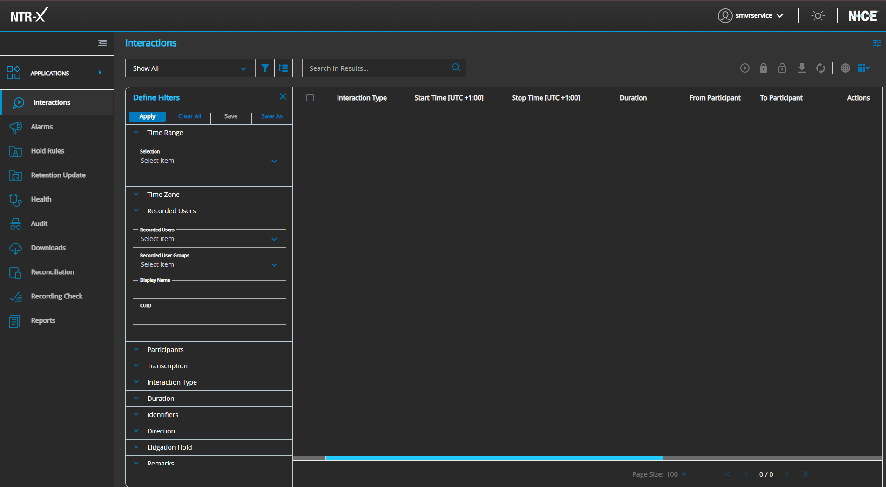Go to the first results page
The width and height of the screenshot is (886, 487).
pyautogui.click(x=727, y=474)
